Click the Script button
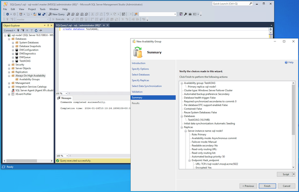 (x=284, y=174)
